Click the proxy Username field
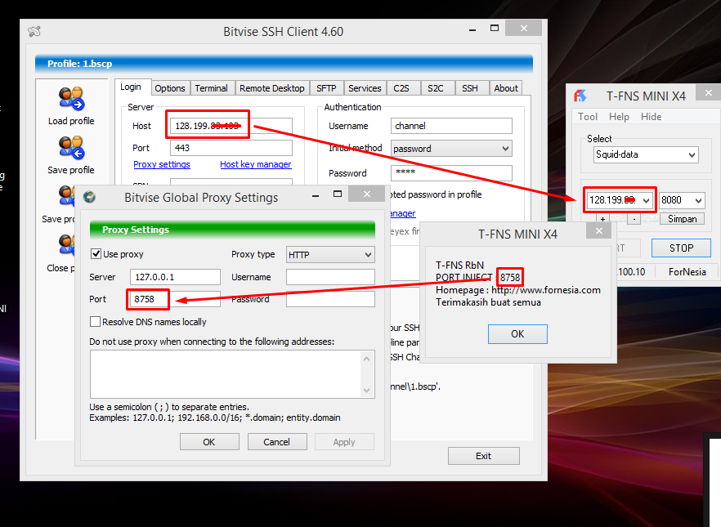Image resolution: width=721 pixels, height=527 pixels. [330, 277]
